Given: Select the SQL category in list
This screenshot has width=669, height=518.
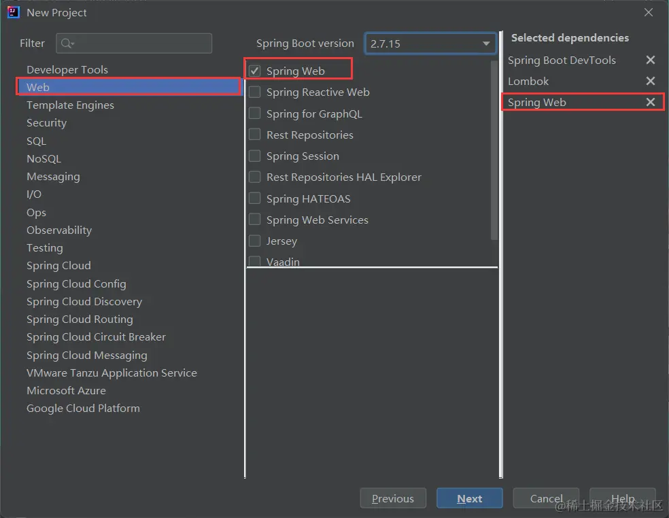Looking at the screenshot, I should (x=37, y=141).
